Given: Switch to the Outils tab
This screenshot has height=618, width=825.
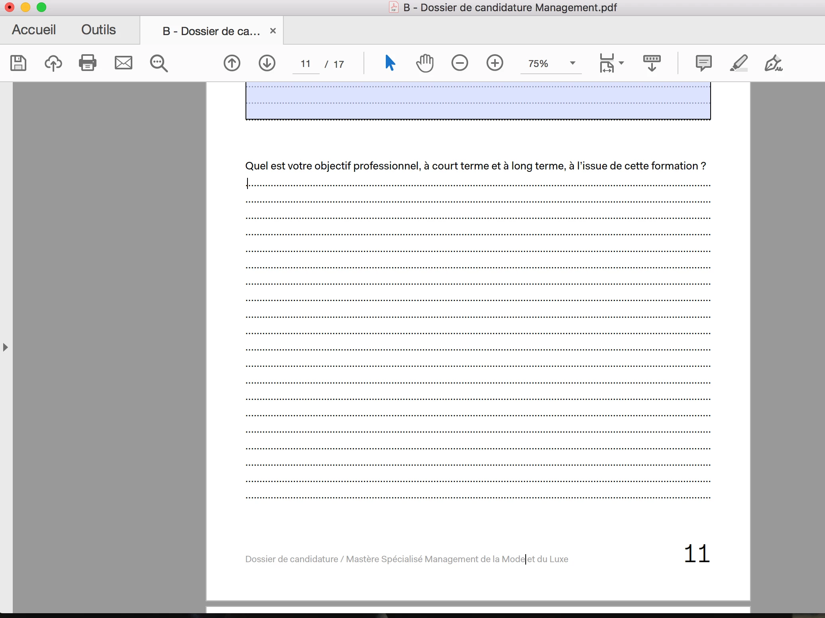Looking at the screenshot, I should [x=98, y=30].
